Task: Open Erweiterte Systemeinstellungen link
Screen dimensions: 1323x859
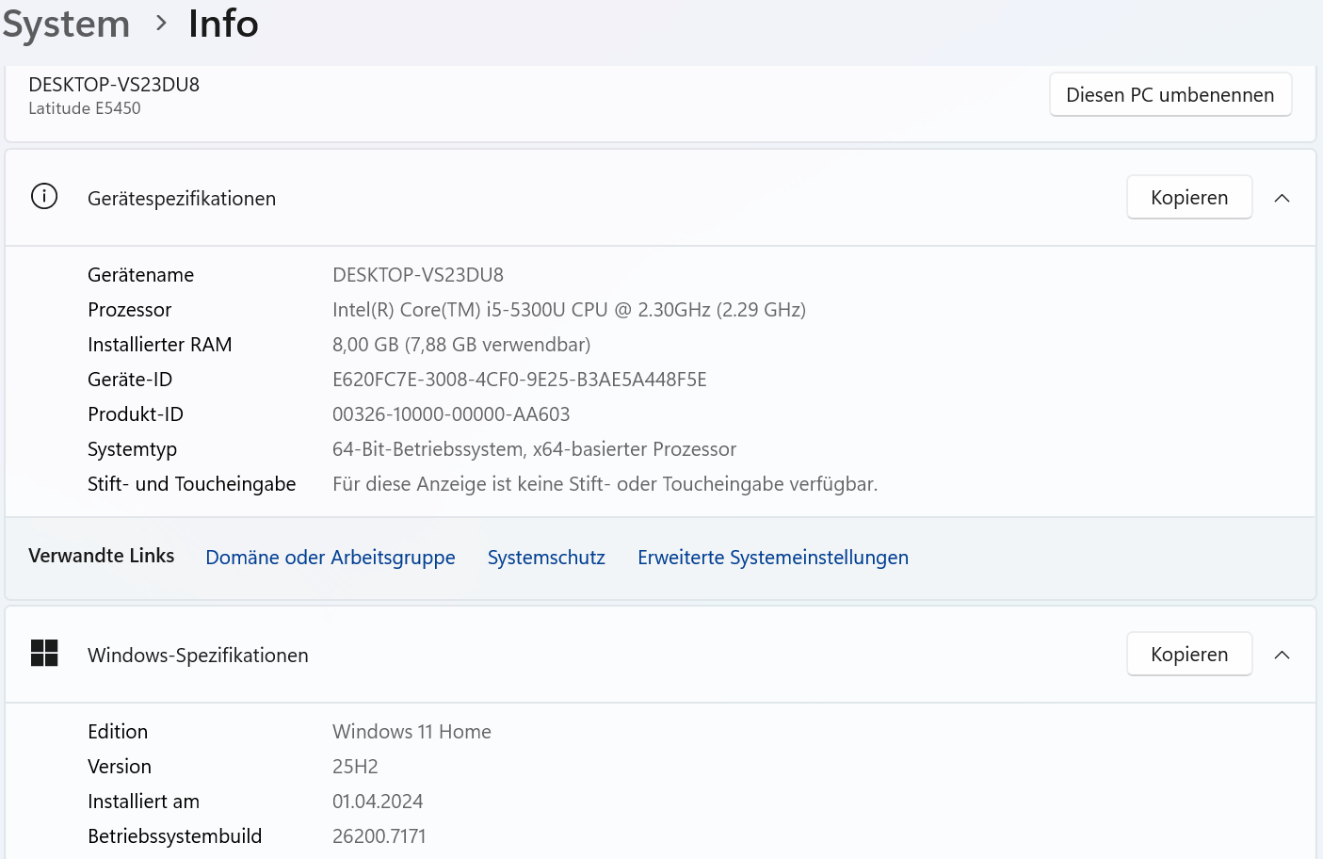Action: point(773,558)
